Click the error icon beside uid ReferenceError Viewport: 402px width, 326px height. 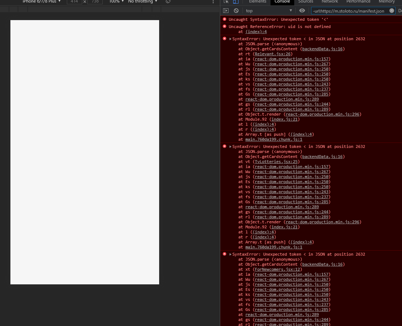point(225,27)
